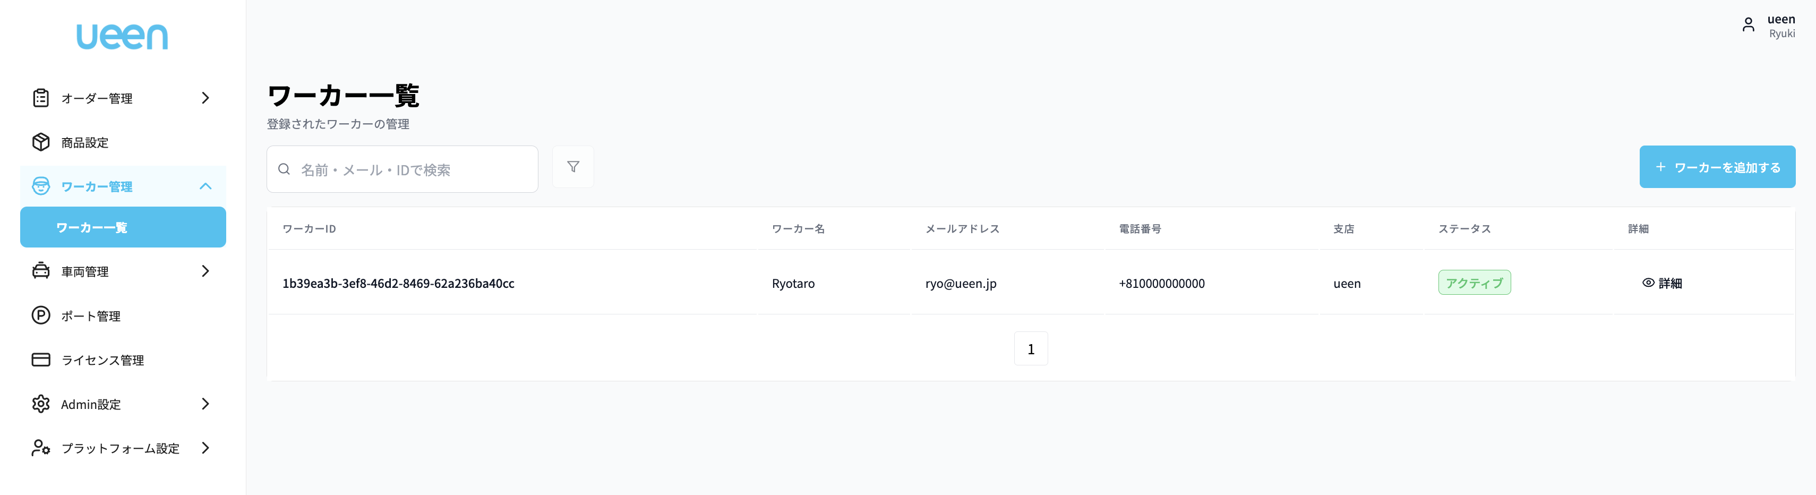Expand the Admin設定 submenu arrow
The height and width of the screenshot is (495, 1816).
tap(205, 404)
